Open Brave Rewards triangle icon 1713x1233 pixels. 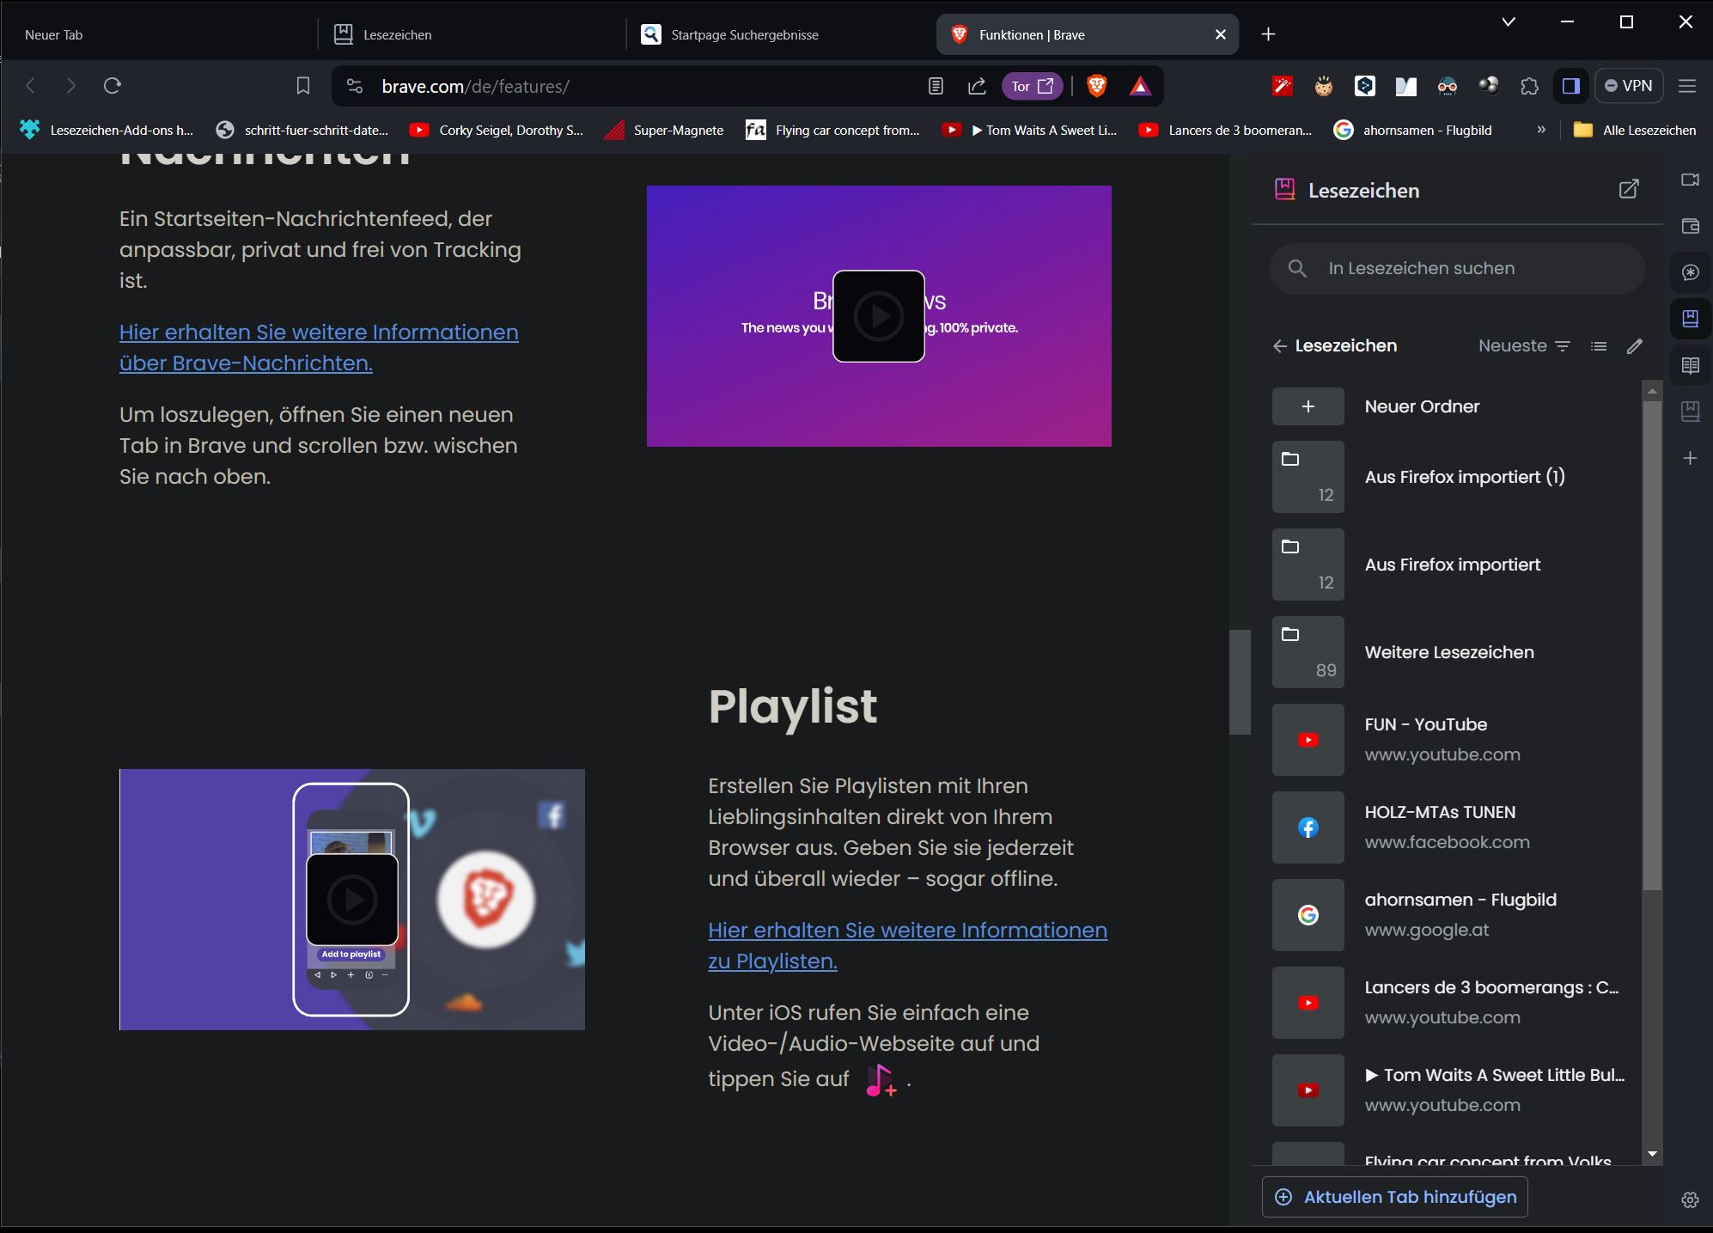coord(1140,86)
